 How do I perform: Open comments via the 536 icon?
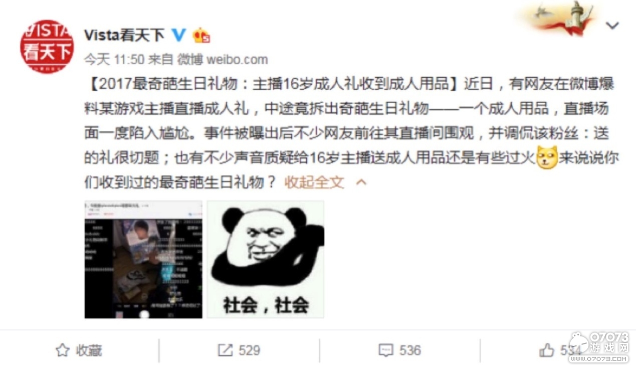pos(386,350)
